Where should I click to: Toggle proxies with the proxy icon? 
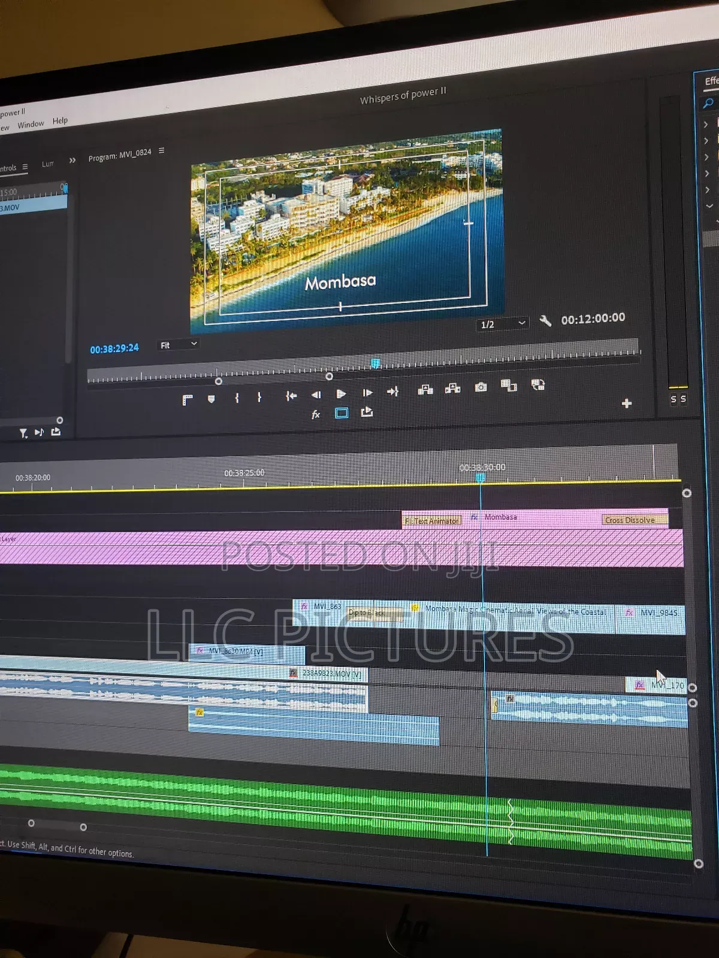coord(538,384)
